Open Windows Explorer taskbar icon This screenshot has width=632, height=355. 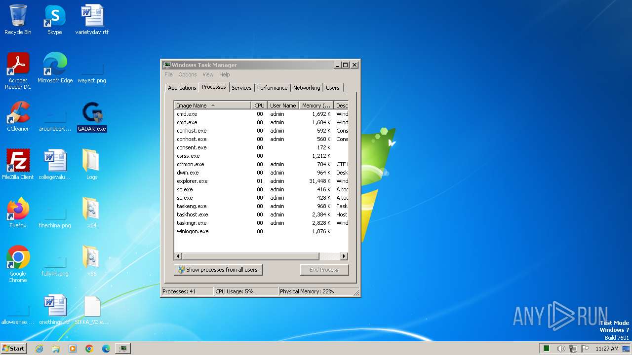(x=56, y=349)
